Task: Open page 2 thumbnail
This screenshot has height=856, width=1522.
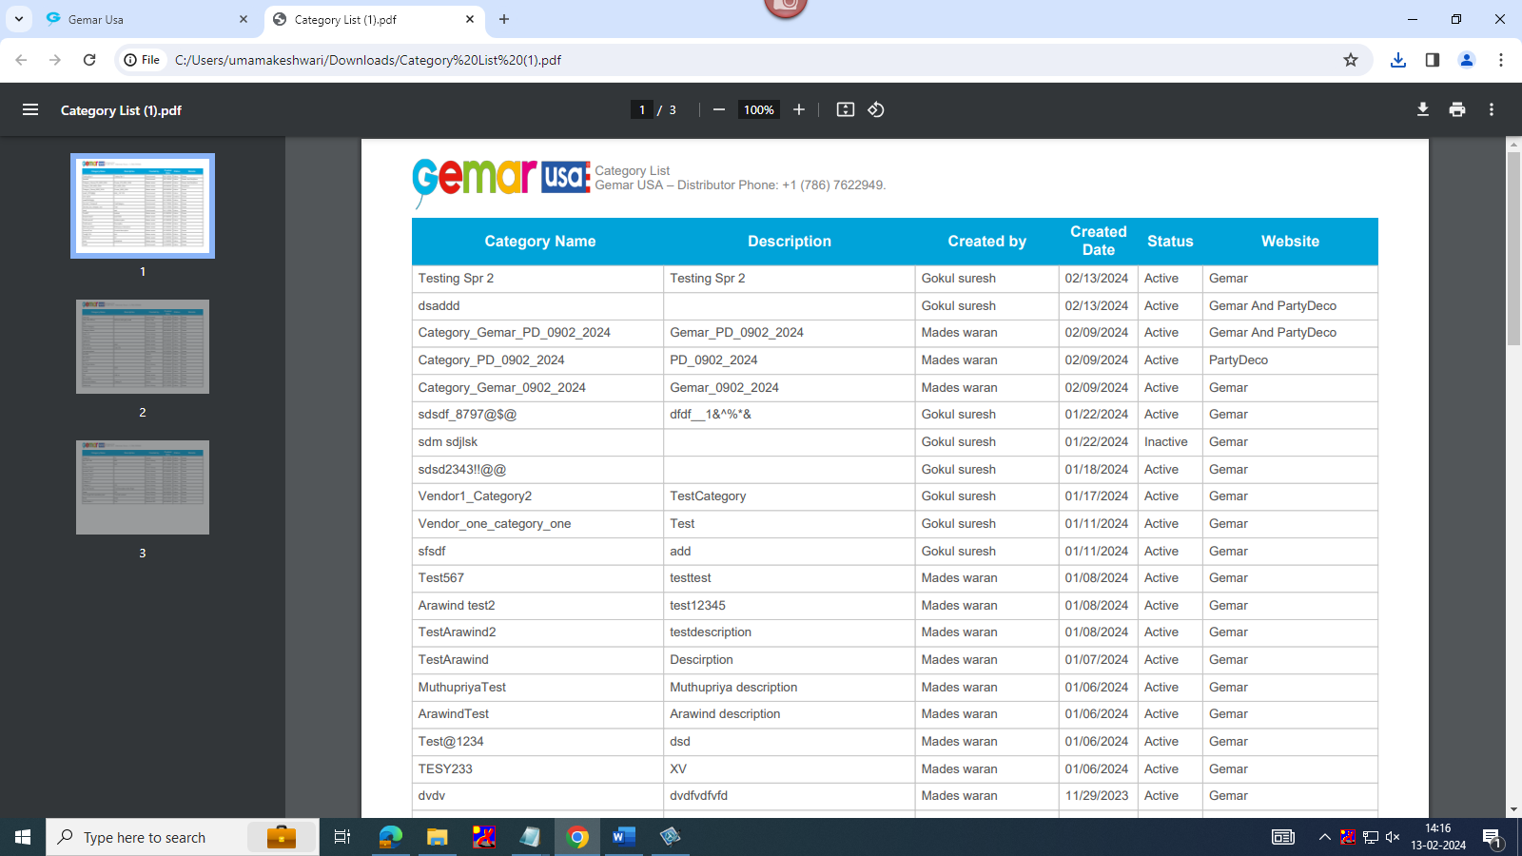Action: coord(143,346)
